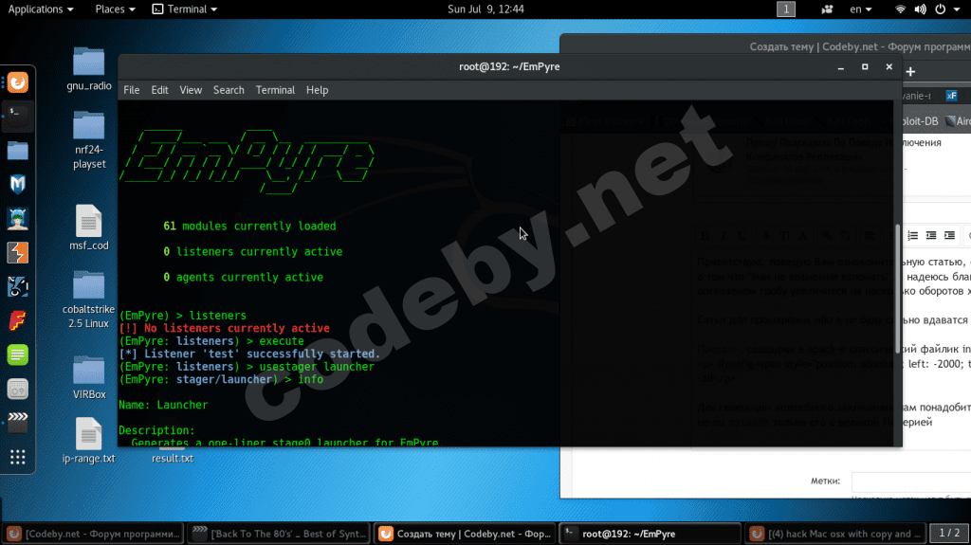Viewport: 971px width, 545px height.
Task: Click the Exploit-DB bookmark in Firefox
Action: (x=921, y=121)
